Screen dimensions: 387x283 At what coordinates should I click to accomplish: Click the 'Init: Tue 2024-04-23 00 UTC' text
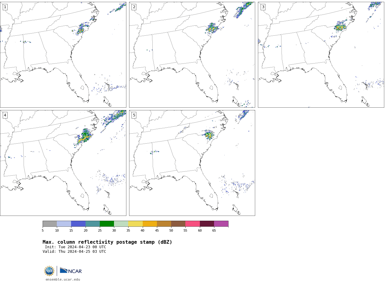point(76,247)
